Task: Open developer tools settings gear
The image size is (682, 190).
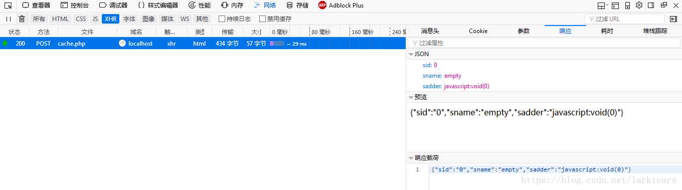Action: click(x=639, y=6)
